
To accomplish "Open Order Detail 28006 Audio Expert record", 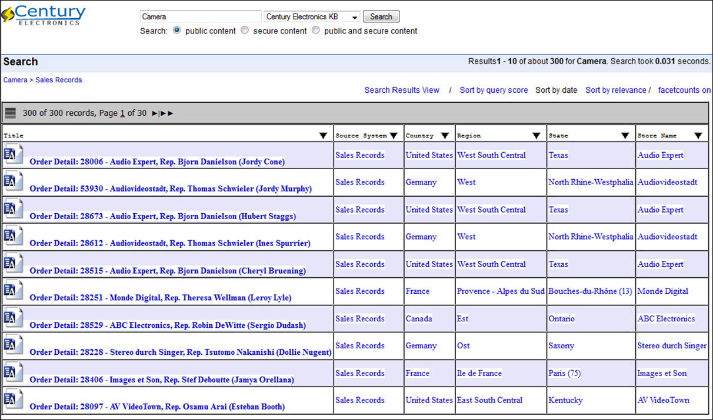I will pyautogui.click(x=157, y=162).
